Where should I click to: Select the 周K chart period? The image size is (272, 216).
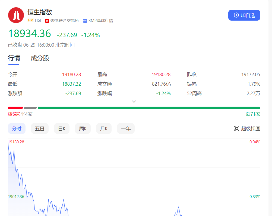click(83, 128)
